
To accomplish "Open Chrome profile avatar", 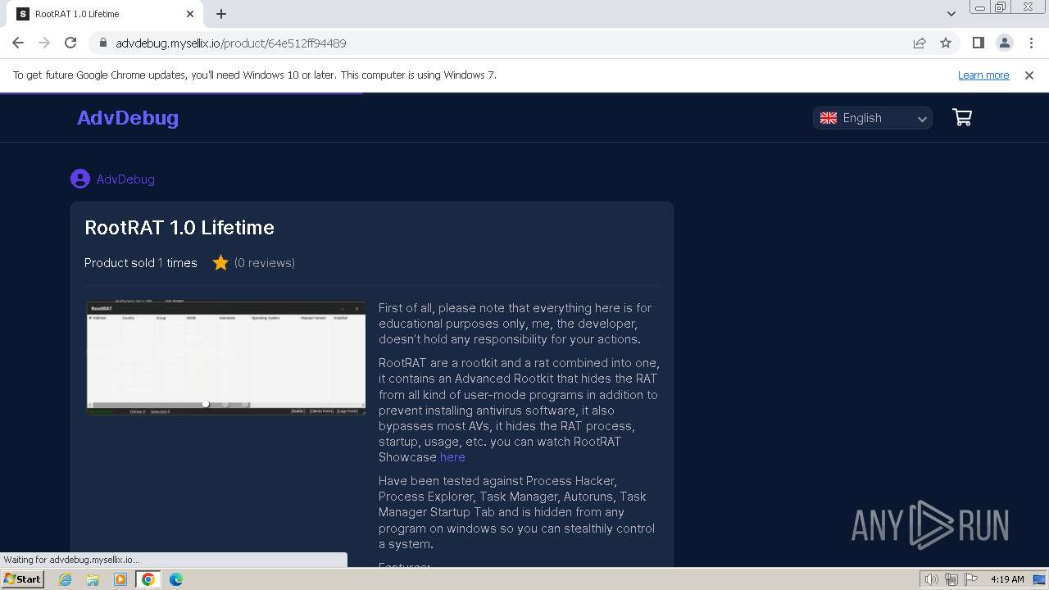I will pos(1005,43).
